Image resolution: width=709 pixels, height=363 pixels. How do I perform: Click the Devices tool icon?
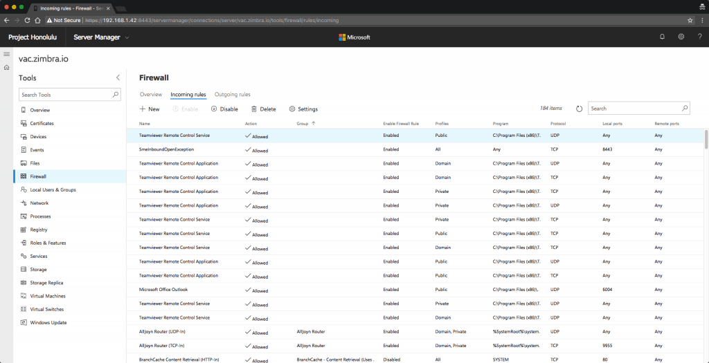point(24,136)
